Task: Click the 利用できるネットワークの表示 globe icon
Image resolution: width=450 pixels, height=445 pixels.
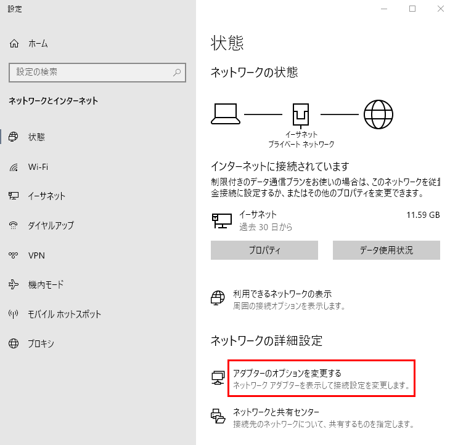Action: [x=218, y=298]
